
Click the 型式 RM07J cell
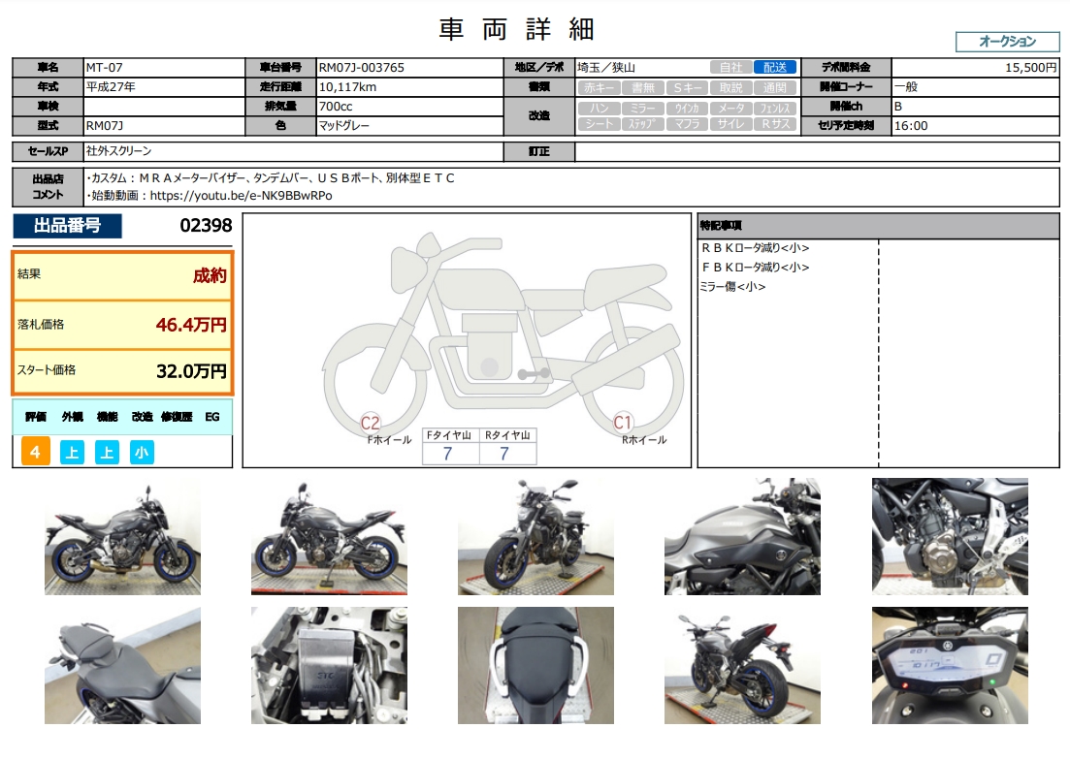click(164, 125)
